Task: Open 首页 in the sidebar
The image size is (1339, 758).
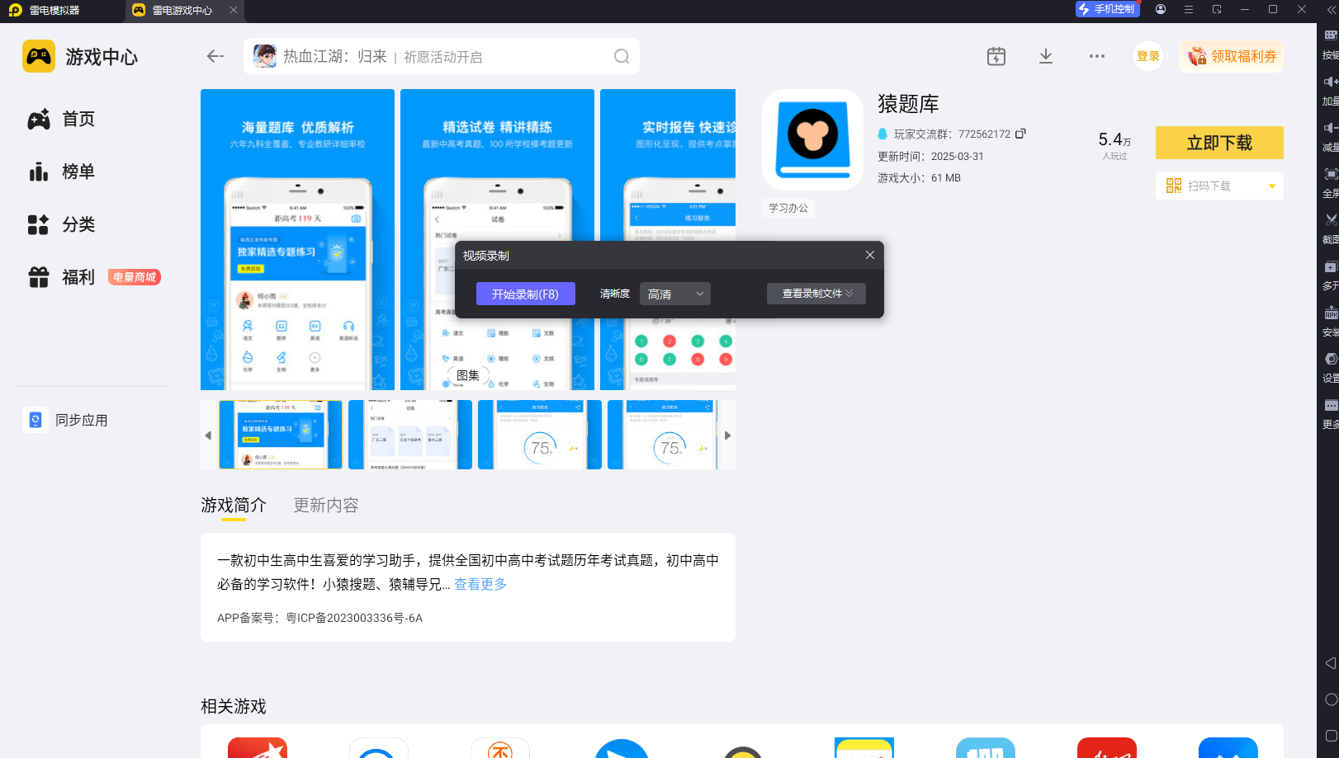Action: click(x=62, y=119)
